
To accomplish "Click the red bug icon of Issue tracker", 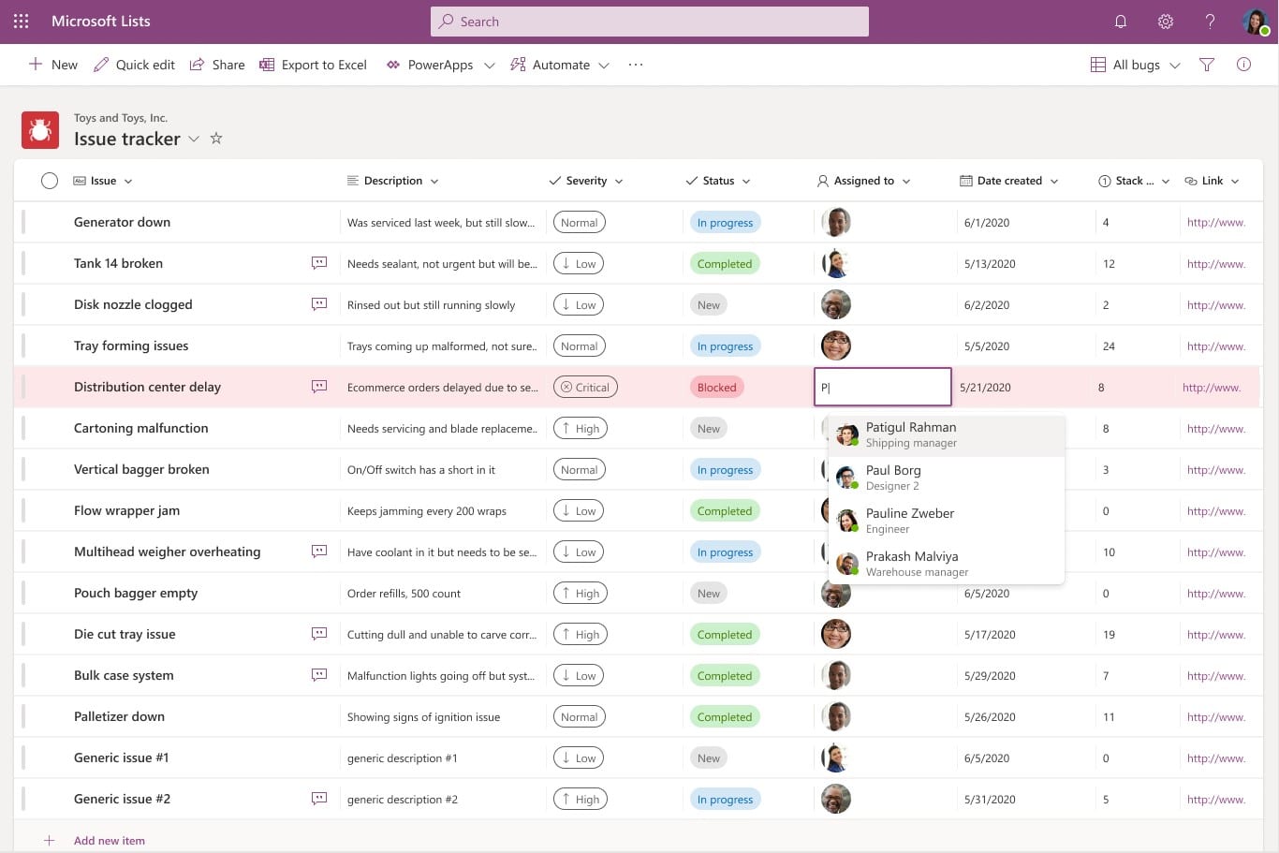I will [39, 129].
